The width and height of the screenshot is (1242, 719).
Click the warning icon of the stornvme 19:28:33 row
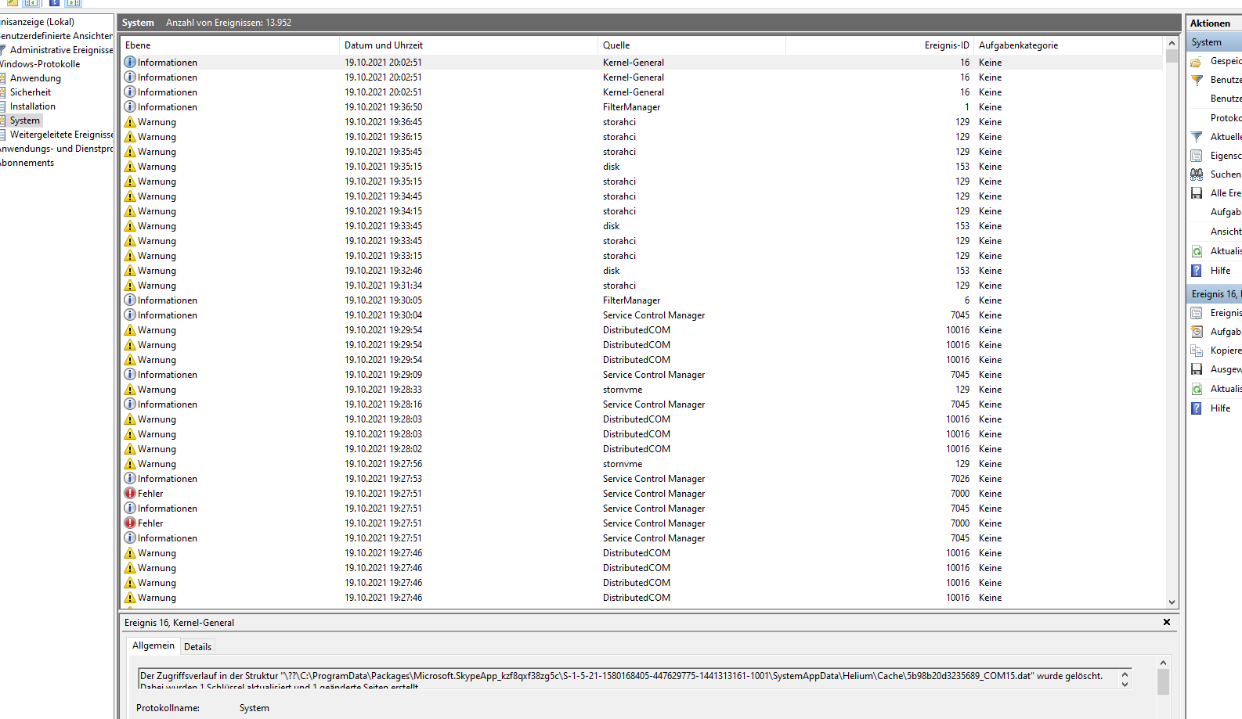click(x=130, y=389)
